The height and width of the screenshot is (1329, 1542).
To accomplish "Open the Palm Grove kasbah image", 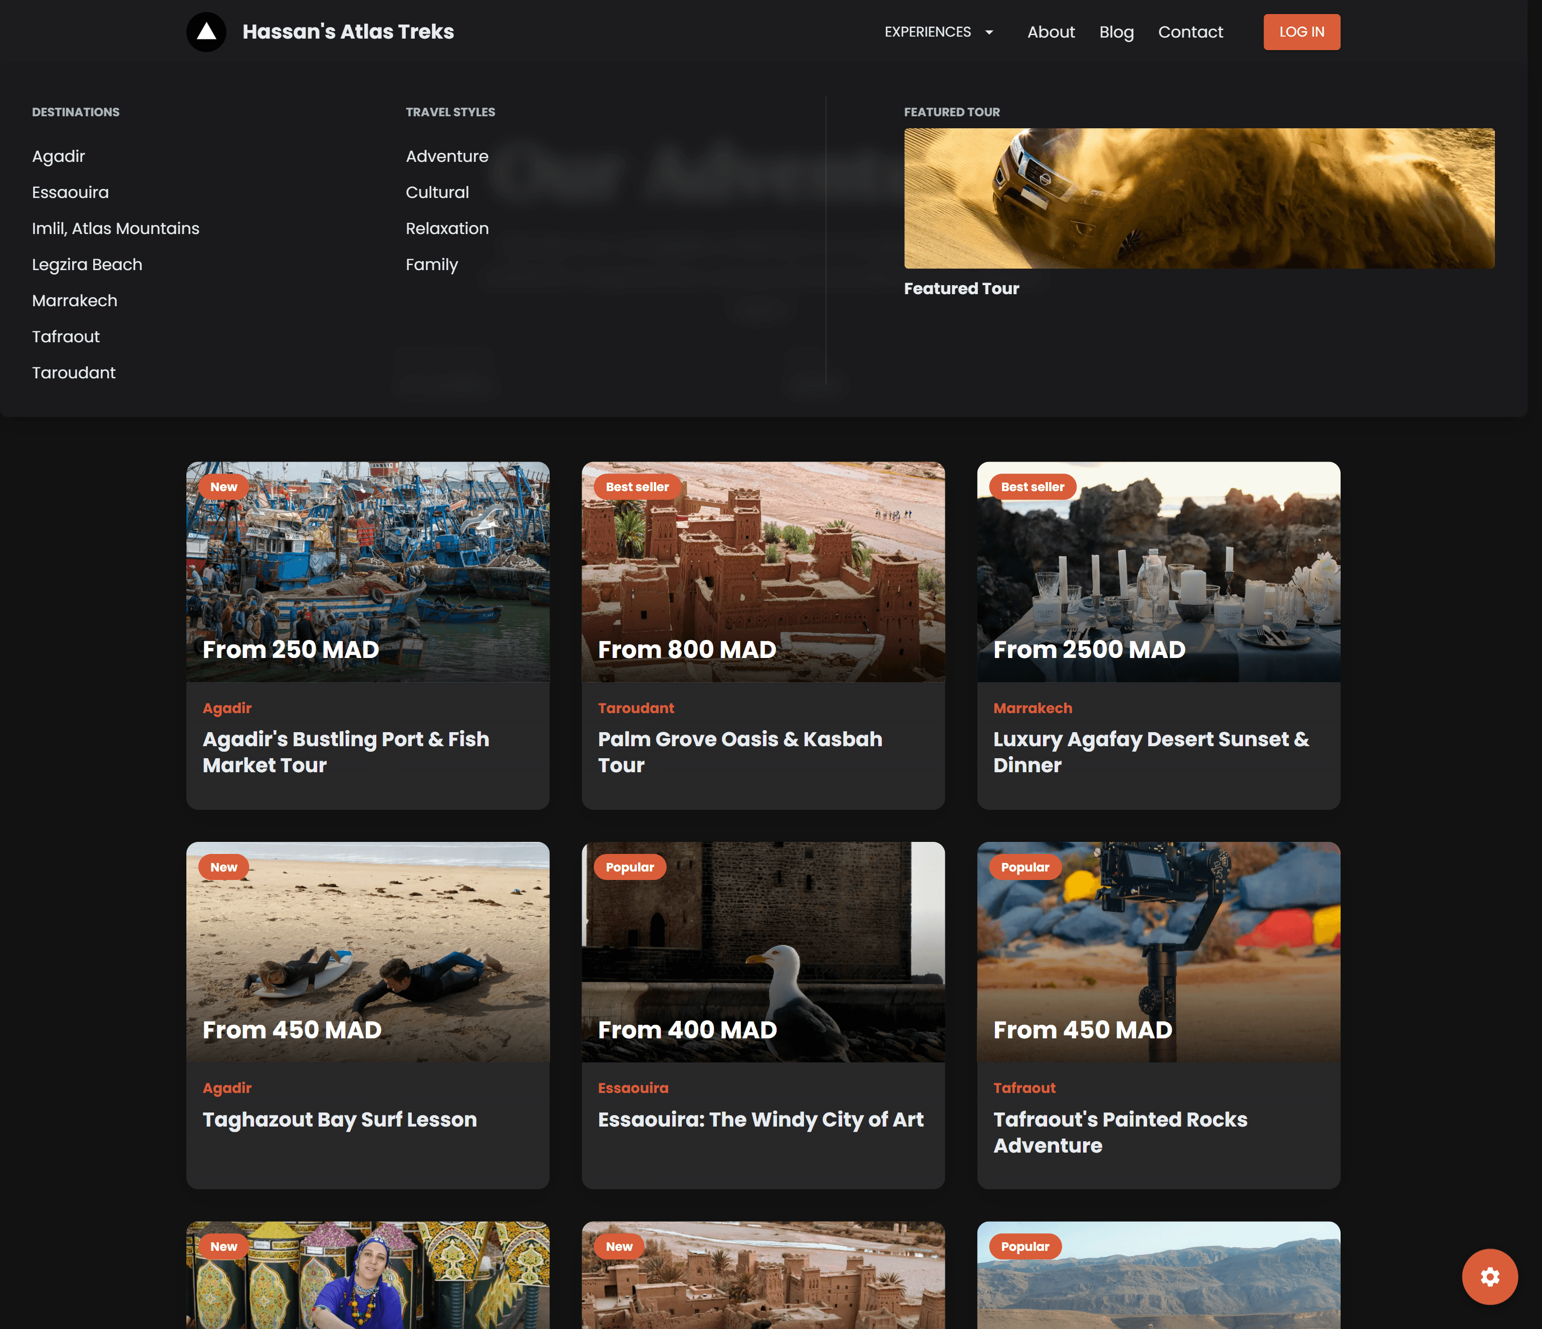I will [763, 572].
